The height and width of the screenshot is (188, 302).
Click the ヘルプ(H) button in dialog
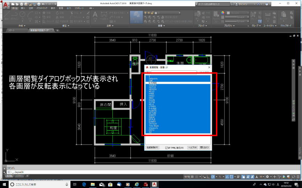[193, 148]
